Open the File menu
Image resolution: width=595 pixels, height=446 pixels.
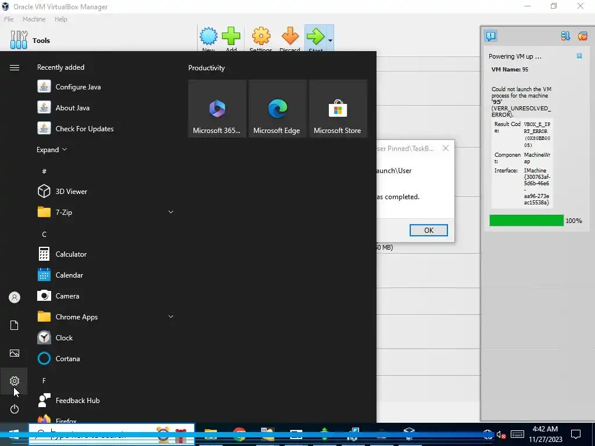[x=9, y=19]
